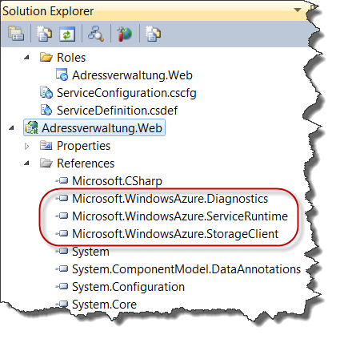
Task: Collapse the References node arrow
Action: (x=26, y=163)
